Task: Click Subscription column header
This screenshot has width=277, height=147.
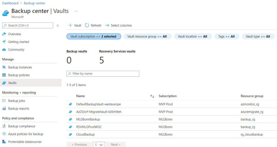Action: [x=167, y=96]
